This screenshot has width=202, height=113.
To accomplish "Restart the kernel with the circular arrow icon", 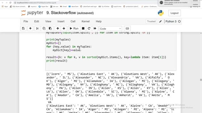I will (x=89, y=29).
